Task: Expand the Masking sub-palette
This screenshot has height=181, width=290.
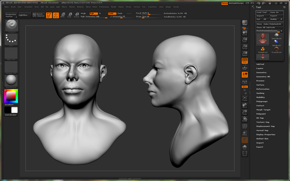Action: (x=260, y=93)
